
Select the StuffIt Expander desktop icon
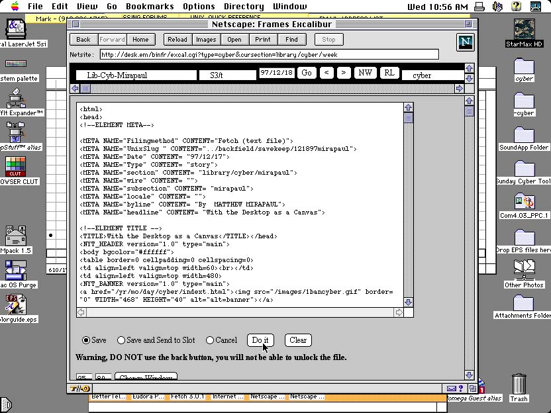tap(16, 99)
